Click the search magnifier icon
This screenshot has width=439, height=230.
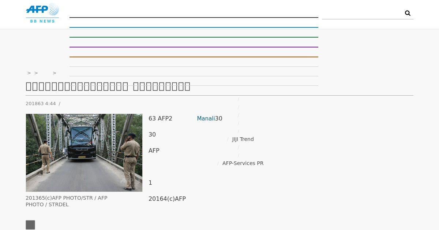pyautogui.click(x=408, y=13)
